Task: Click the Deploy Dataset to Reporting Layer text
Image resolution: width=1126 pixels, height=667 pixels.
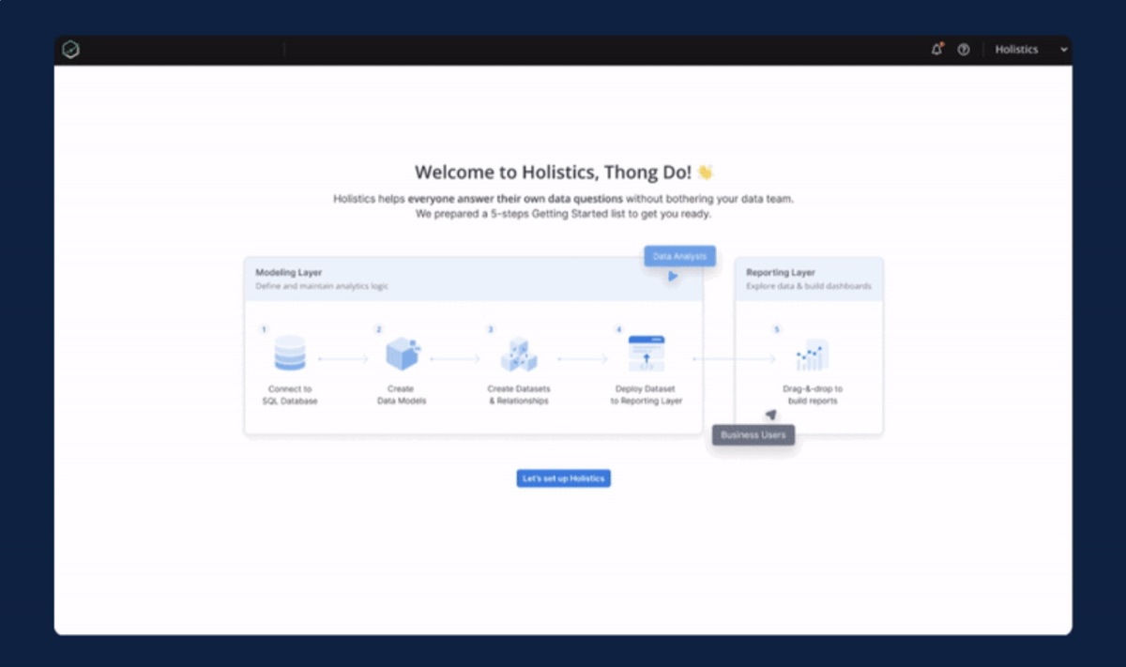Action: click(x=647, y=395)
